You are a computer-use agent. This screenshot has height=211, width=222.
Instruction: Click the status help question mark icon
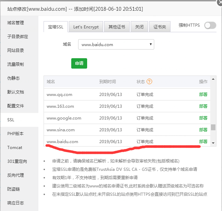click(149, 81)
